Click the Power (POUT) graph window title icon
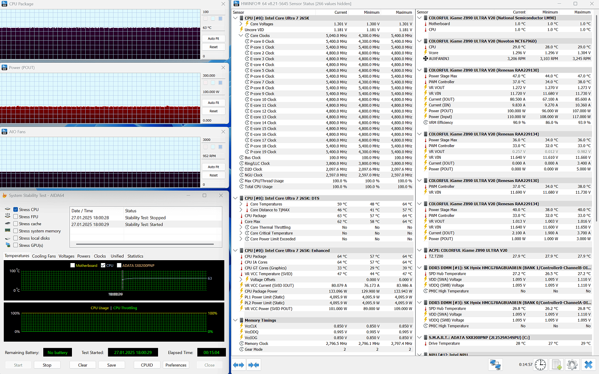This screenshot has width=599, height=374. pos(5,68)
